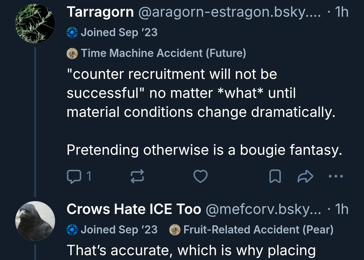Open Tarragorn display name profile link
364x260 pixels.
tap(100, 12)
